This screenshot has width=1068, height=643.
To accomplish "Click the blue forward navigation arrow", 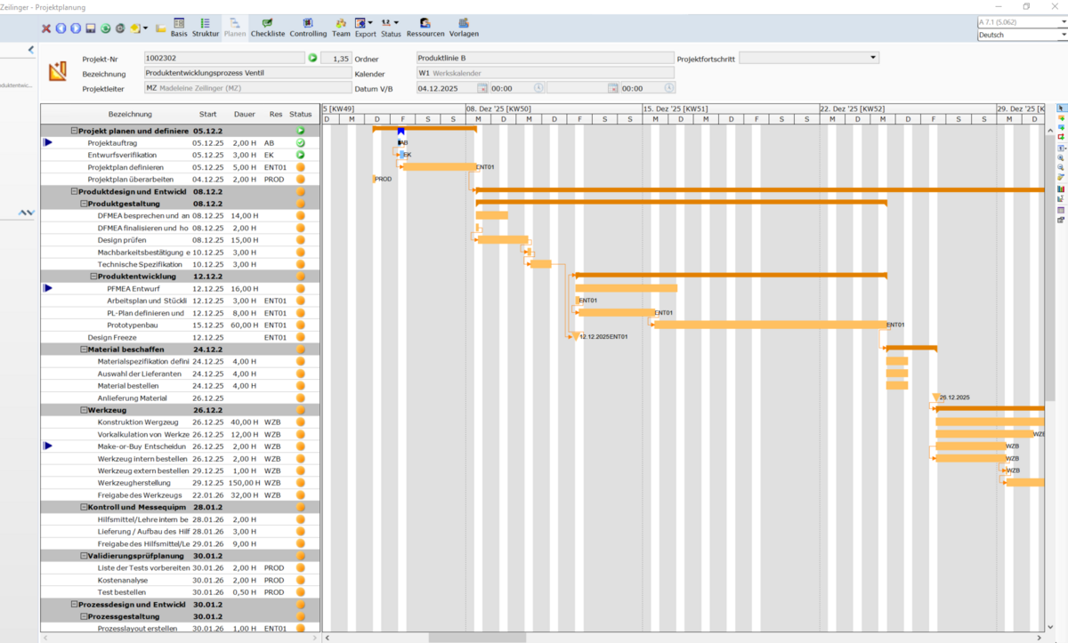I will (x=75, y=28).
